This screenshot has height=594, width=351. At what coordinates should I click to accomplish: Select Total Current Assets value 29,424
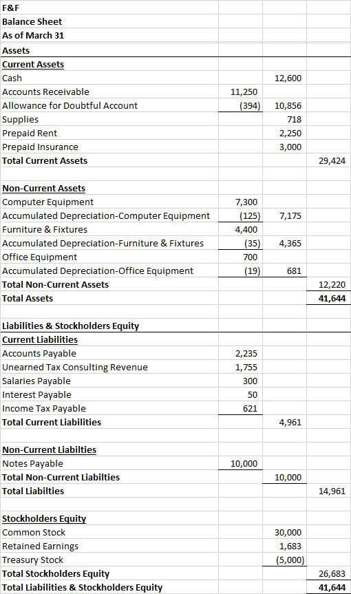click(332, 161)
